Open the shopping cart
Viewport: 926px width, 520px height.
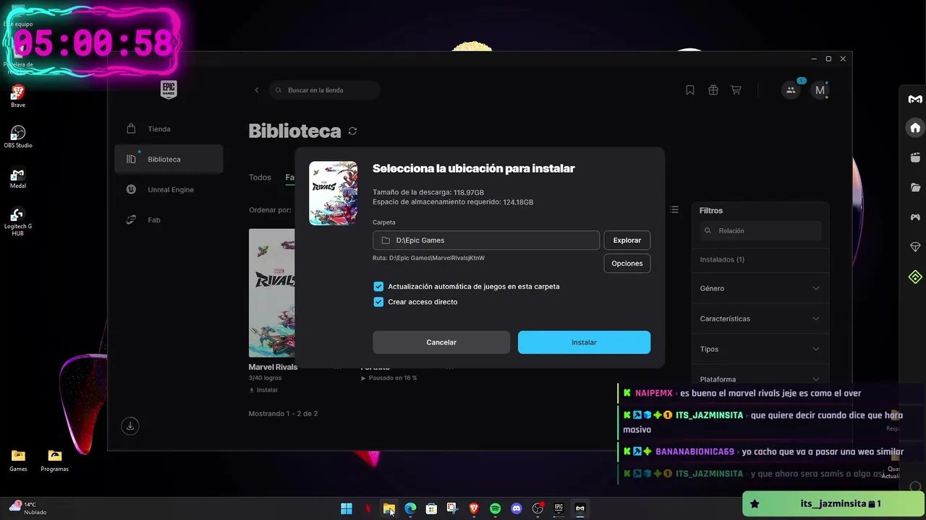pyautogui.click(x=736, y=90)
